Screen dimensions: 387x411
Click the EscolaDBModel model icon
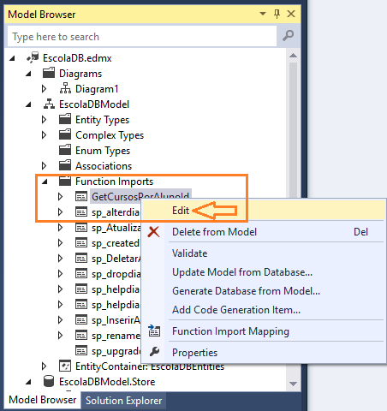coord(49,104)
